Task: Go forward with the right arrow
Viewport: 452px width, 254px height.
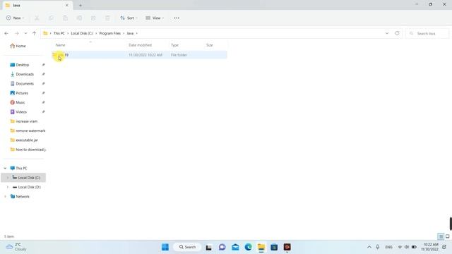Action: [17, 33]
